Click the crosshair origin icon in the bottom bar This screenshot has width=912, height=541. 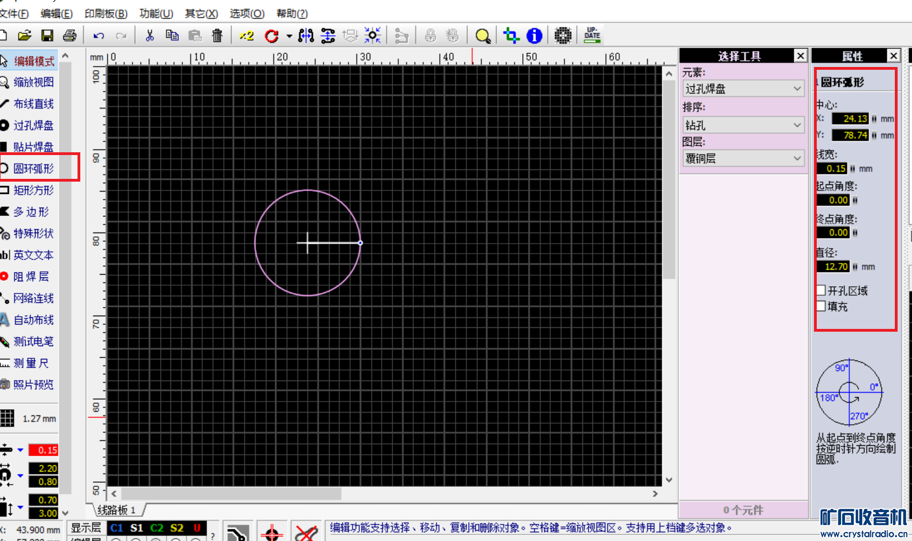click(271, 532)
